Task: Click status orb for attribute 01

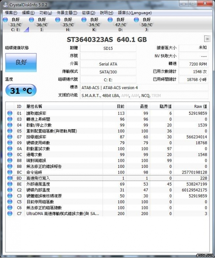Action: [x=10, y=113]
